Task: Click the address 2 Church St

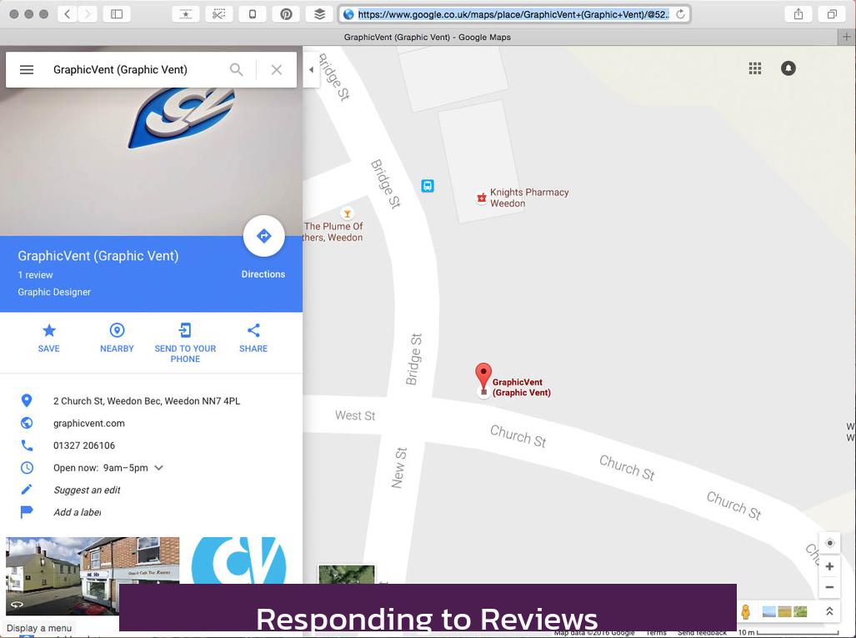Action: [147, 401]
